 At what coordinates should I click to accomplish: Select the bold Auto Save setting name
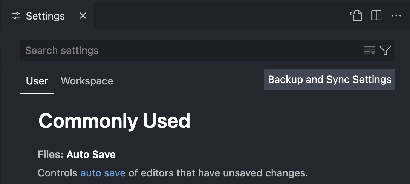[x=91, y=154]
